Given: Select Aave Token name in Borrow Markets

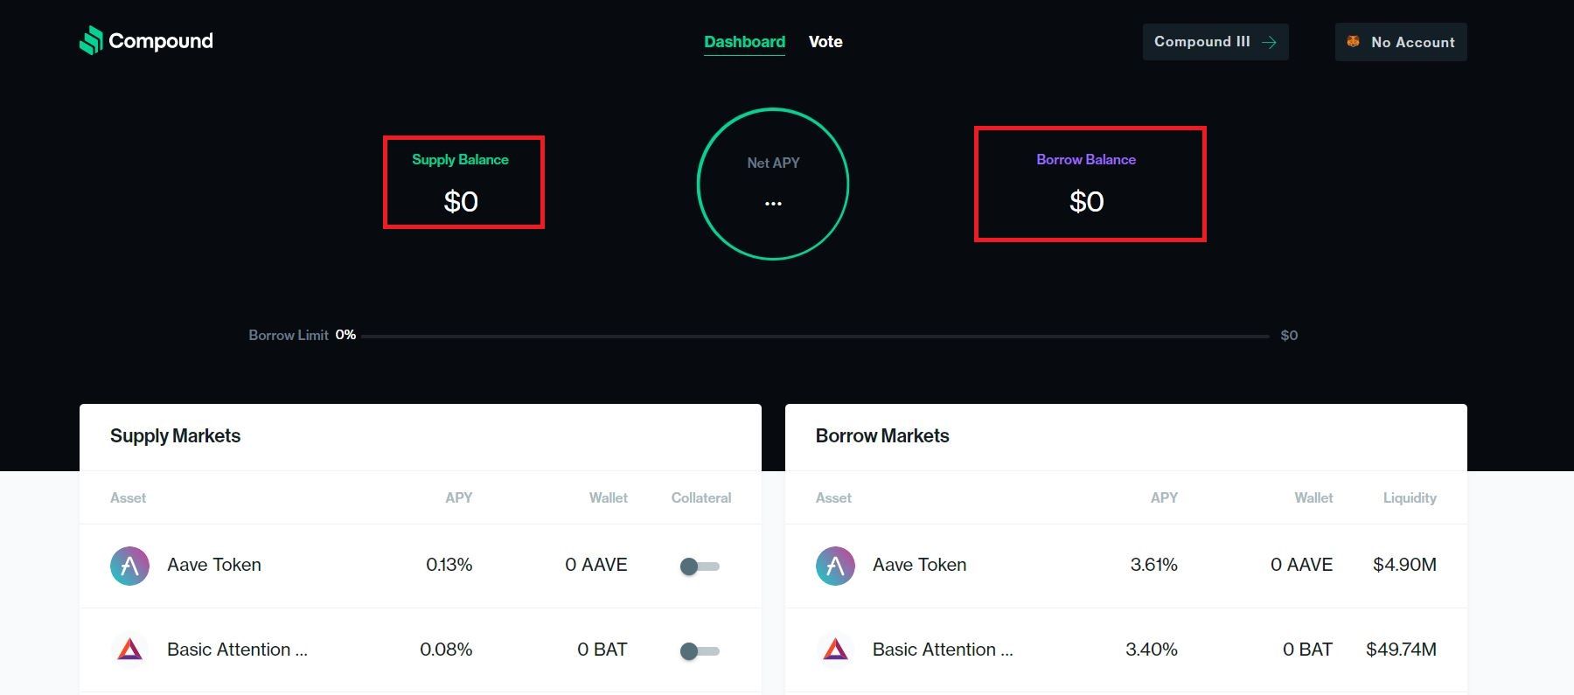Looking at the screenshot, I should [x=920, y=565].
